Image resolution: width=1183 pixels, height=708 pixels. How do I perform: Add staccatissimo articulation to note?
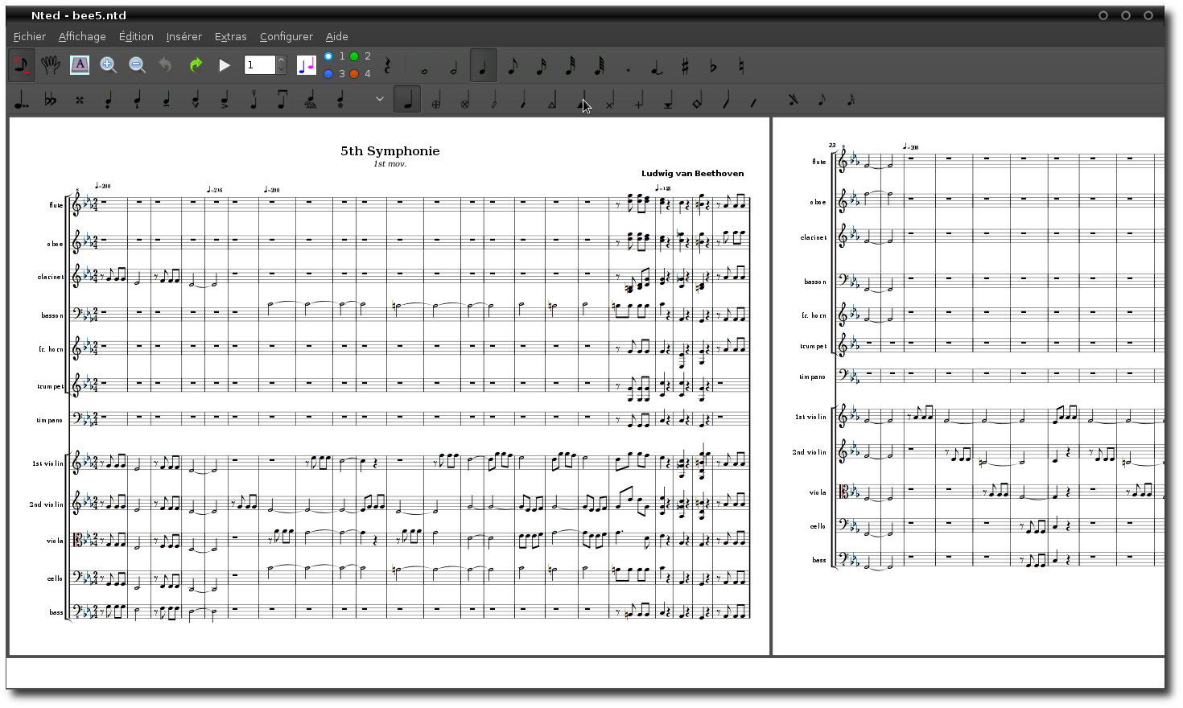(138, 100)
